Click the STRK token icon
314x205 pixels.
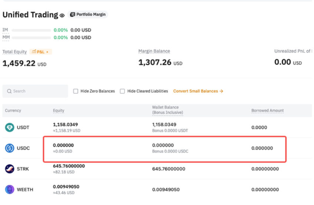(x=10, y=169)
